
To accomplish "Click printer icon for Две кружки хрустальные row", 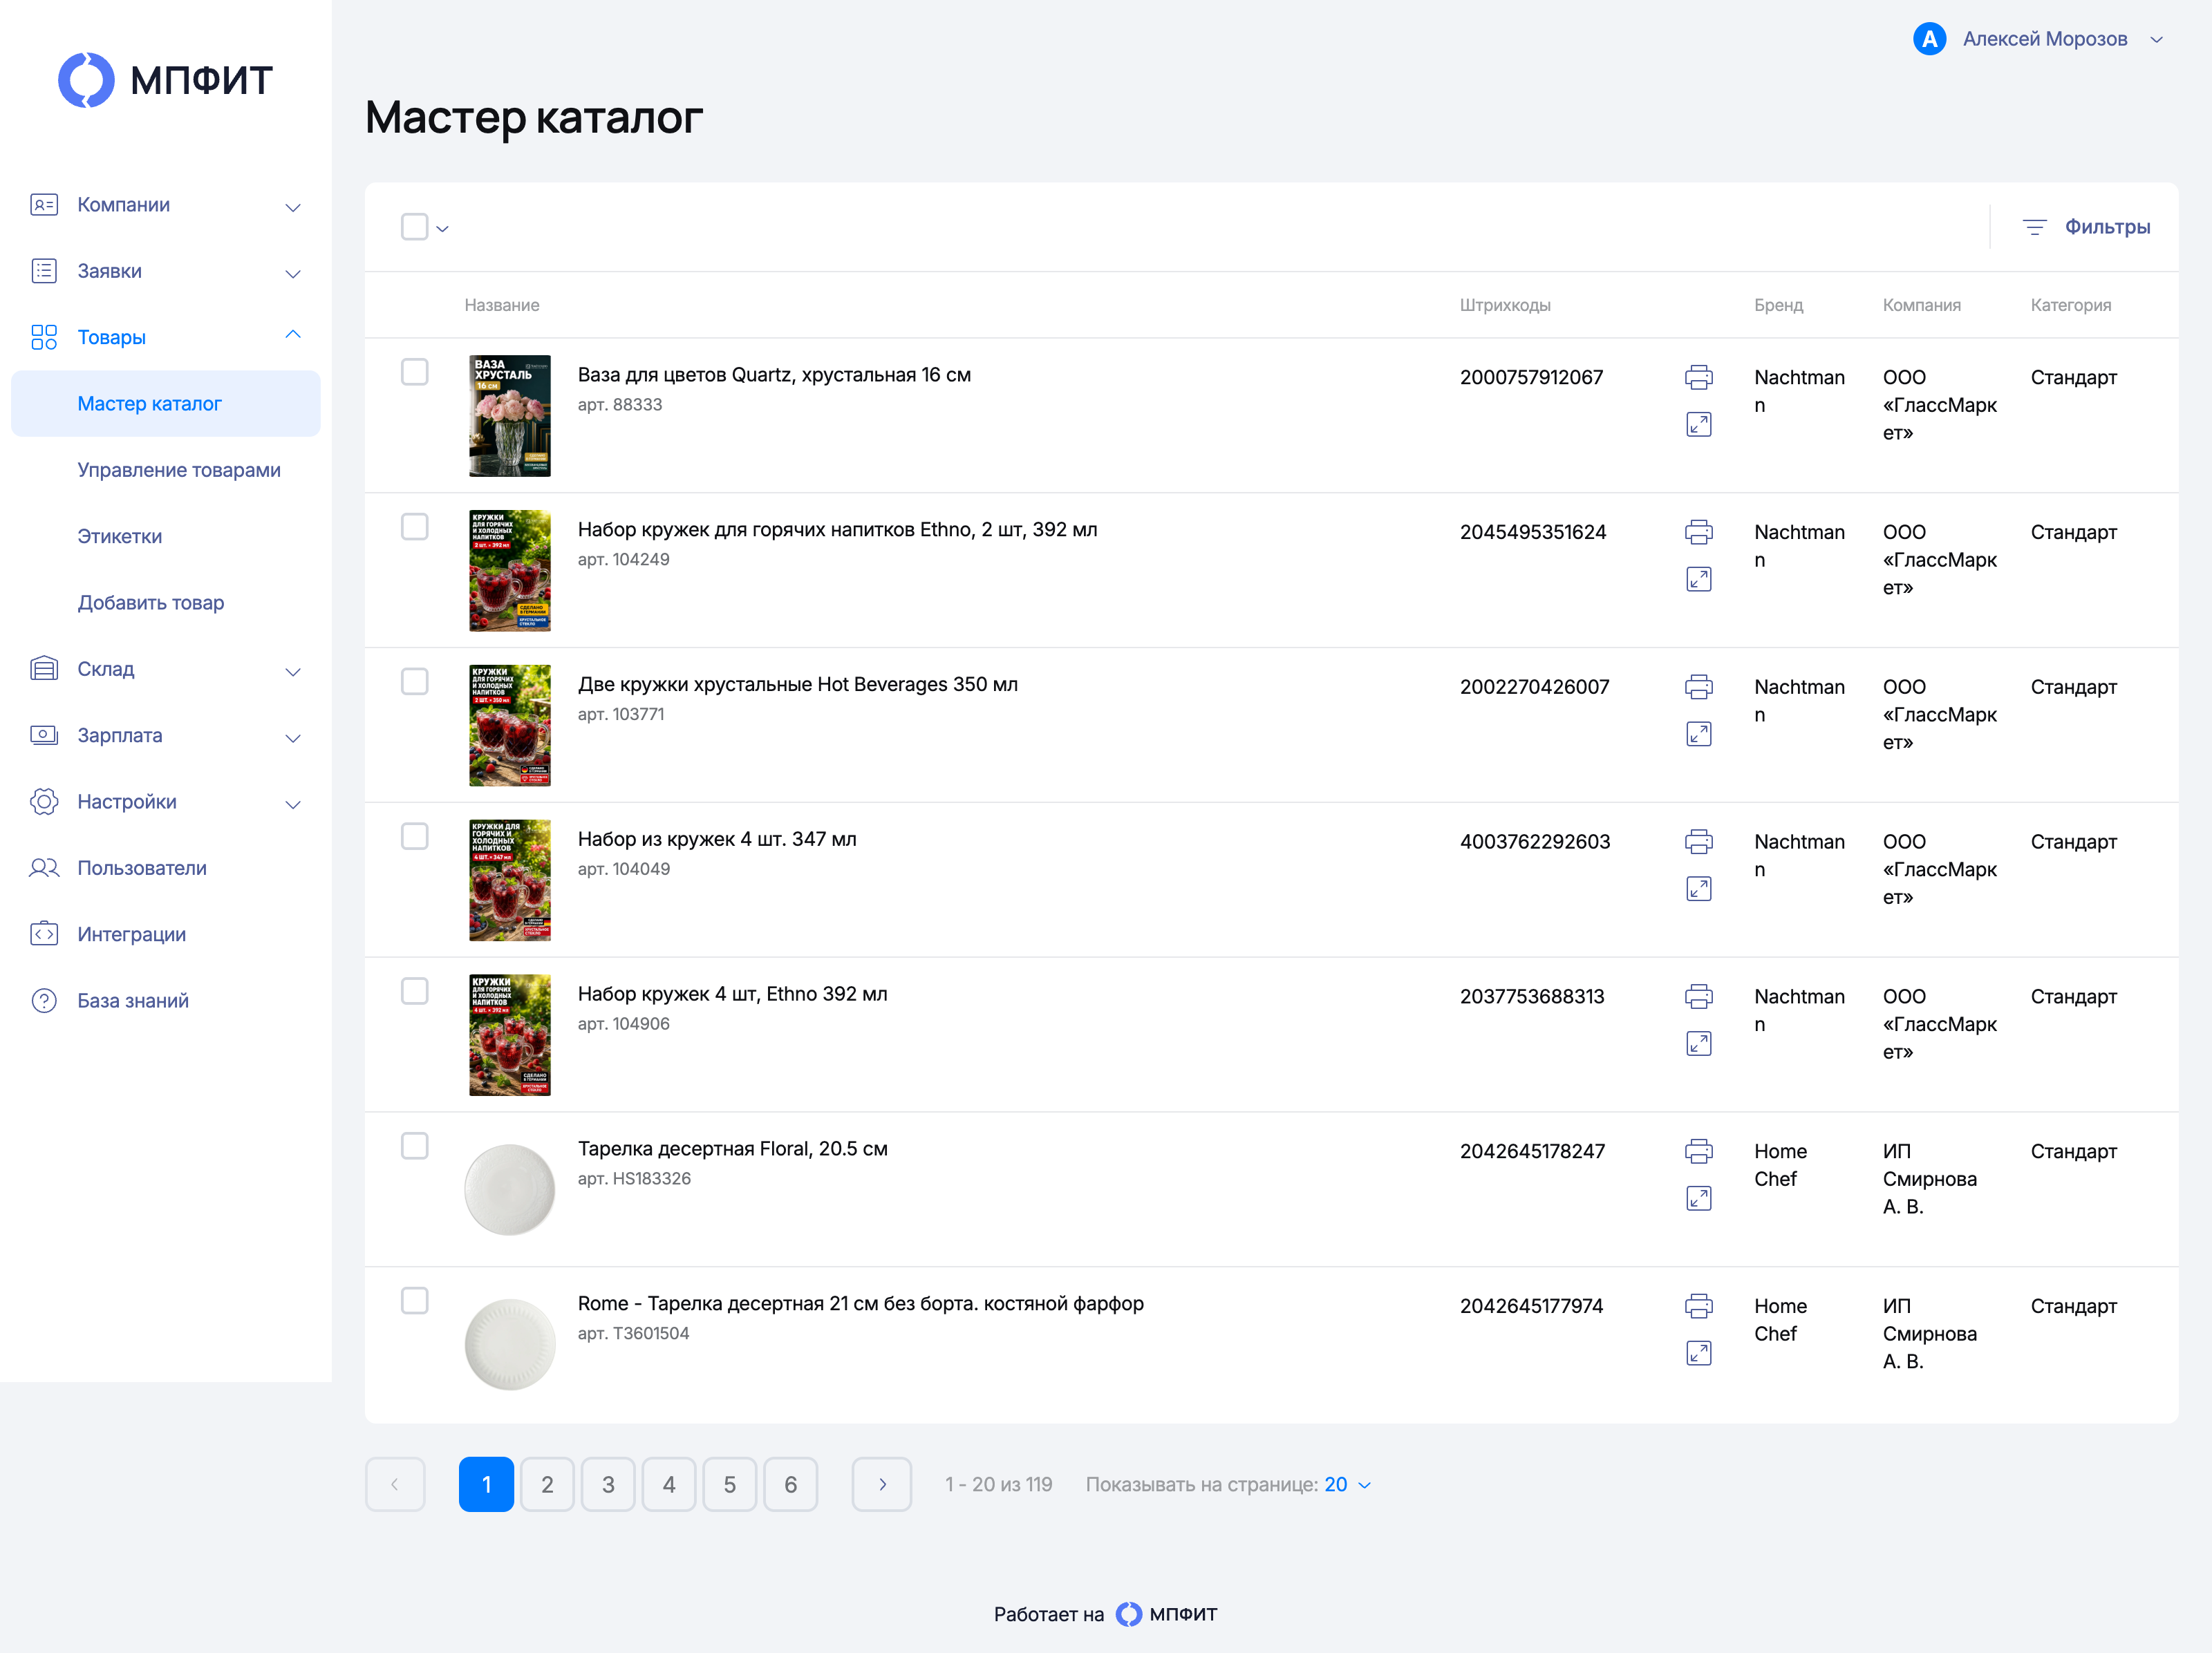I will tap(1698, 687).
